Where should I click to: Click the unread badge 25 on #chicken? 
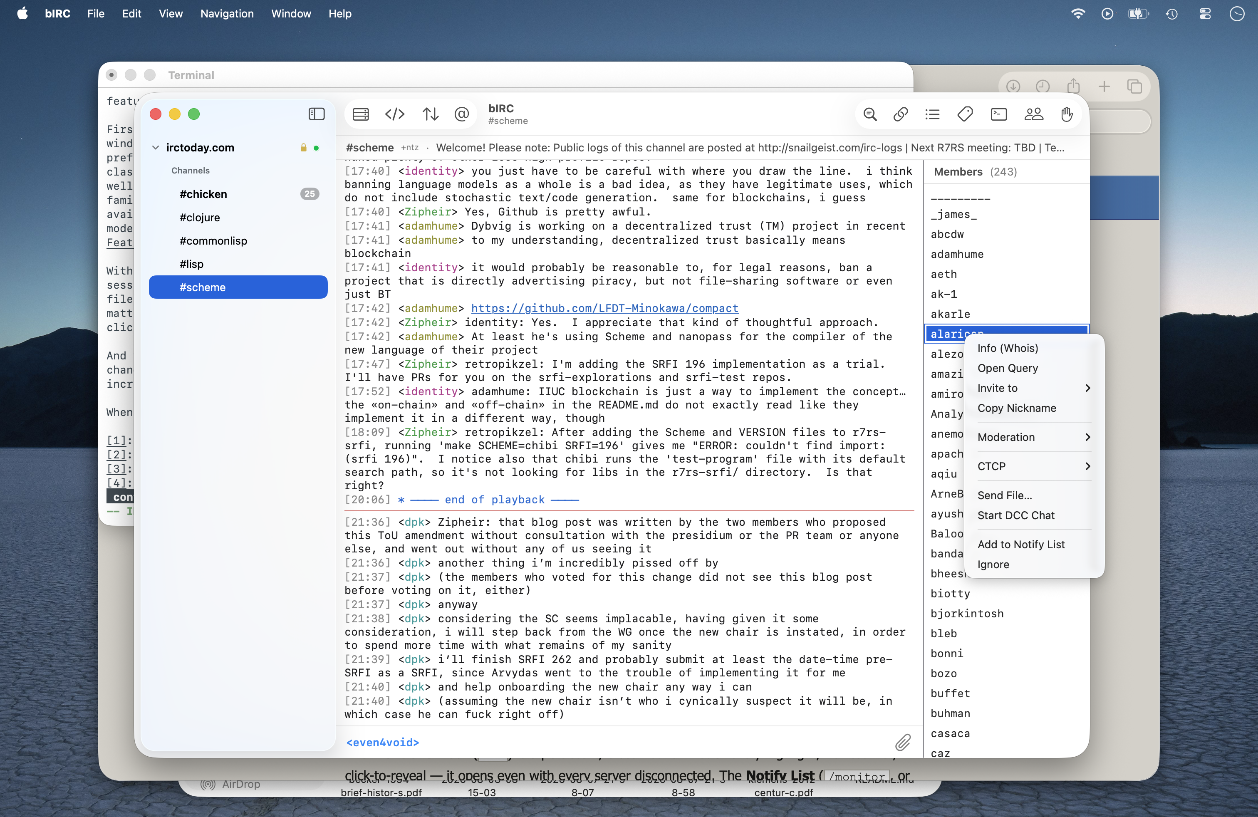point(309,194)
